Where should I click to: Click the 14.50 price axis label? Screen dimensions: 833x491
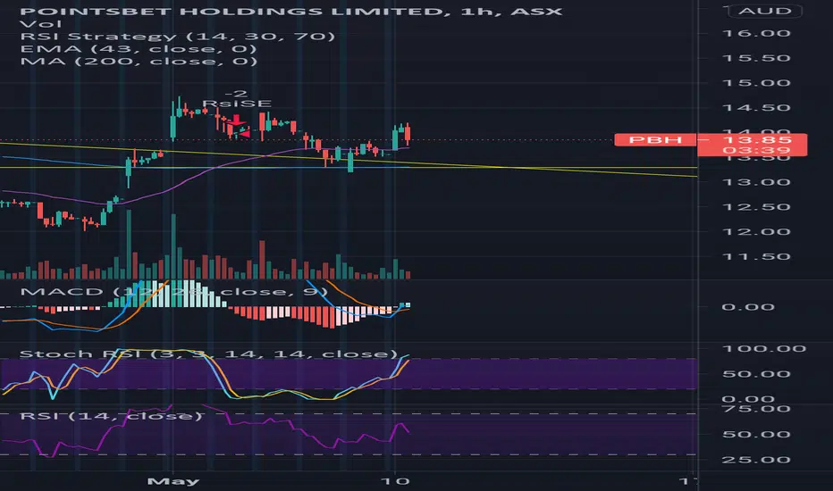[756, 108]
